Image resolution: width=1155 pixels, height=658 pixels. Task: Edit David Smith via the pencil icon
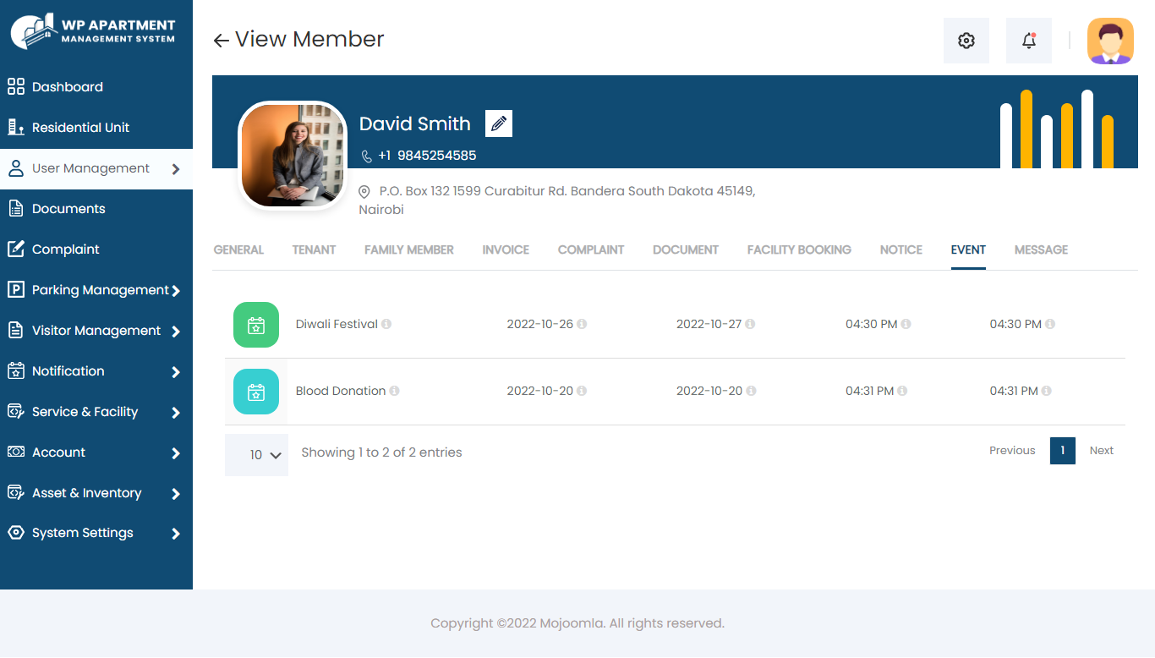click(499, 123)
